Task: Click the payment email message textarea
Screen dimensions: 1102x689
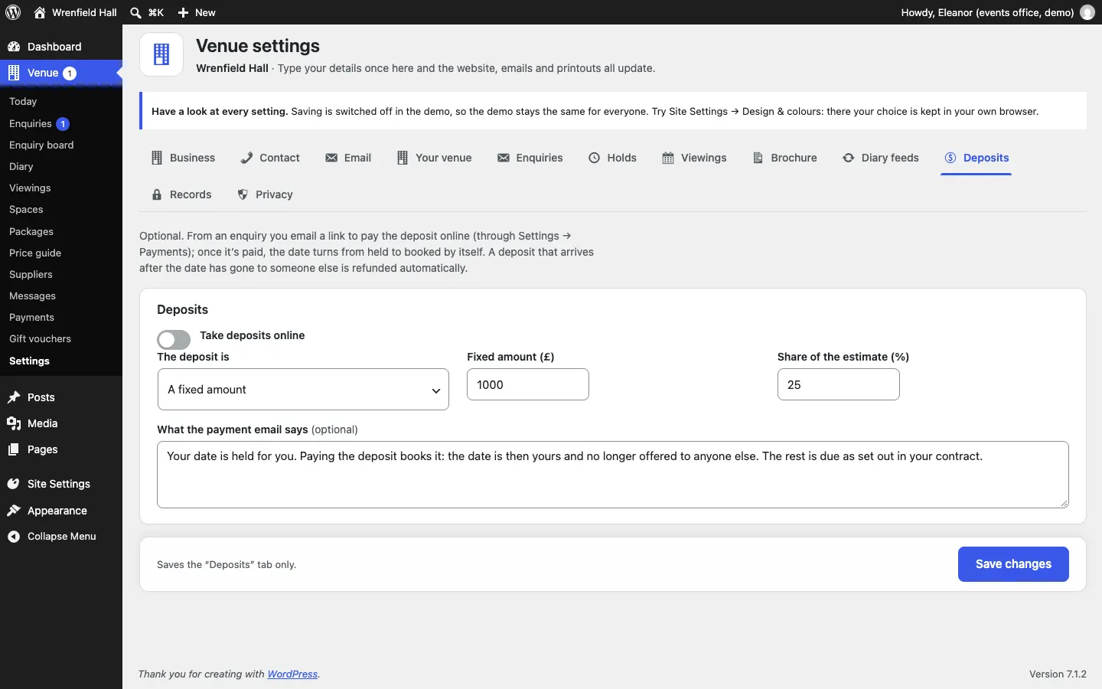Action: click(x=613, y=475)
